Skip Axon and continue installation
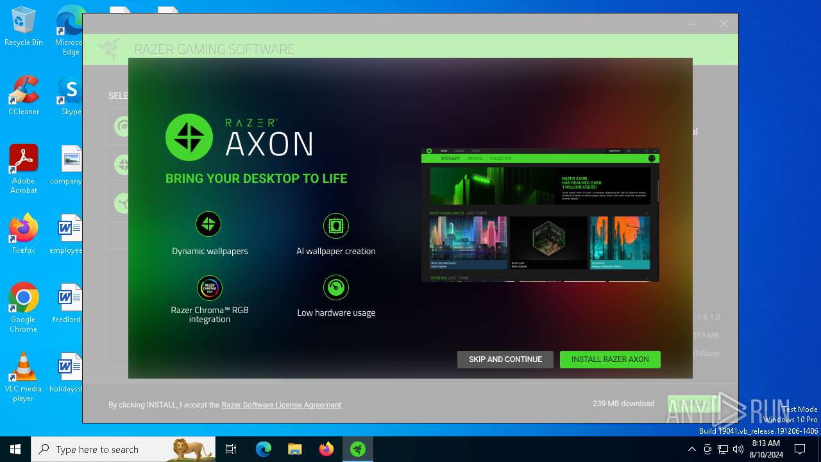The height and width of the screenshot is (462, 821). coord(505,359)
